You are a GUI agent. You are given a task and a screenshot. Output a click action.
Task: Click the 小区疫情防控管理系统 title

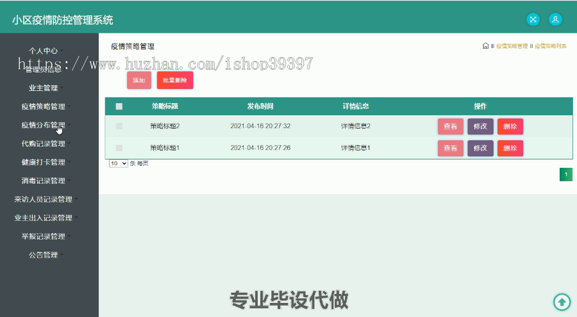[x=63, y=20]
